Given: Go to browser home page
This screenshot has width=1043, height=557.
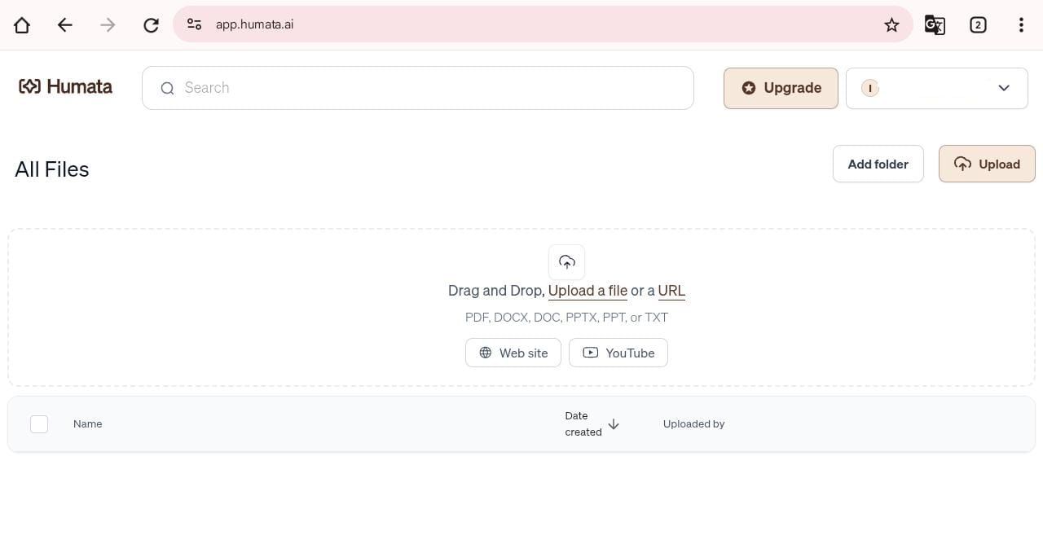Looking at the screenshot, I should tap(22, 24).
